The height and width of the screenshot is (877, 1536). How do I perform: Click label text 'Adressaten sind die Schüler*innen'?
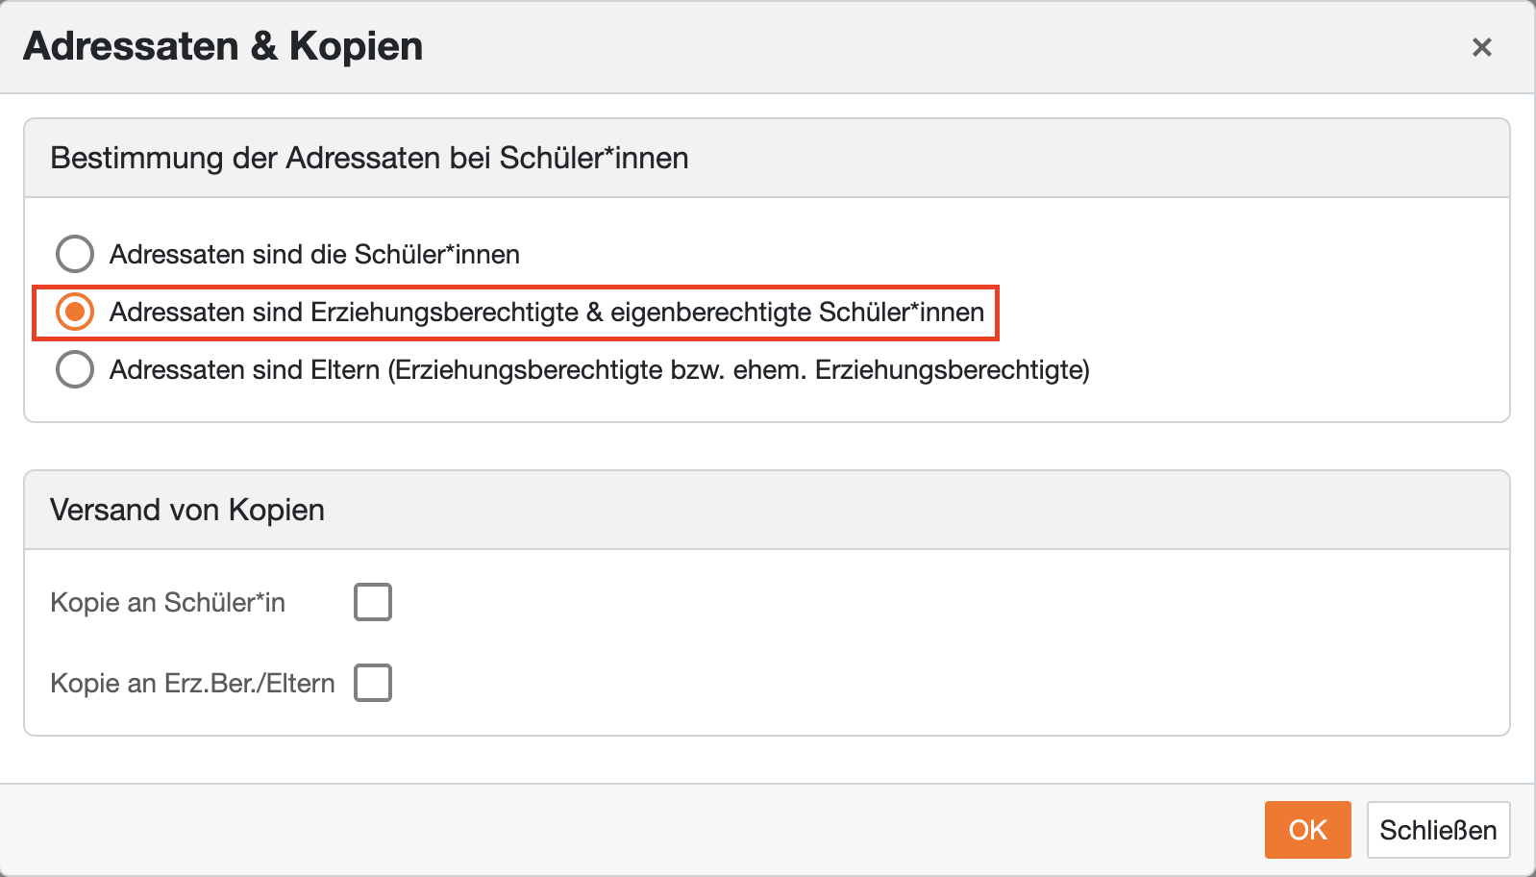314,255
